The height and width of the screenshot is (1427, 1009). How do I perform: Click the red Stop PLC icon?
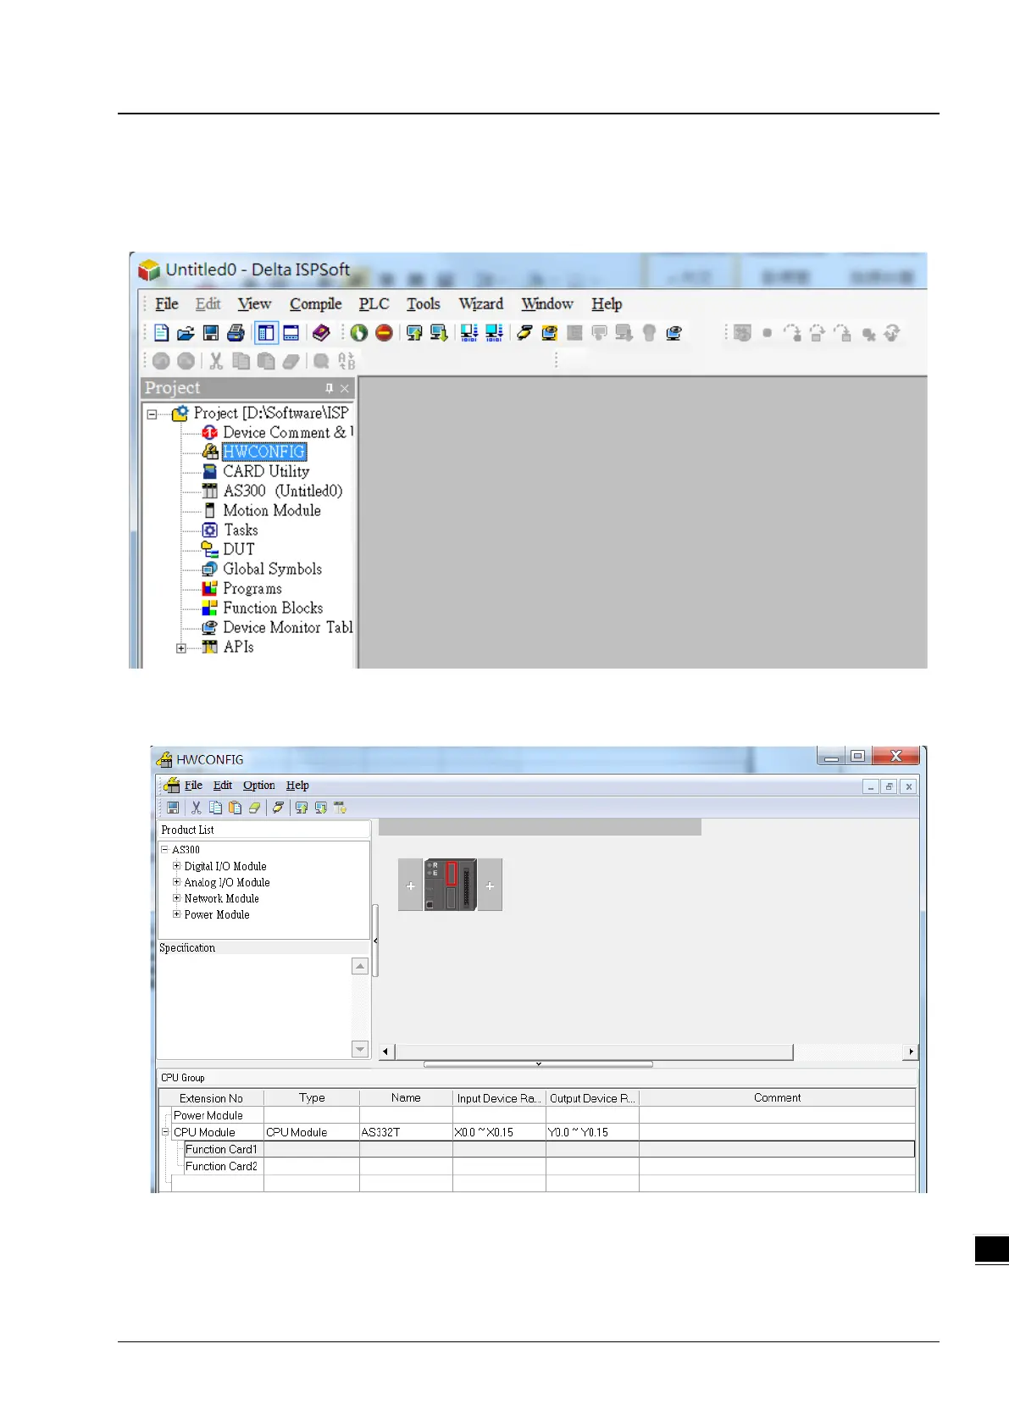[x=384, y=333]
